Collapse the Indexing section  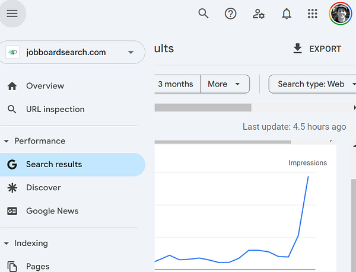7,244
